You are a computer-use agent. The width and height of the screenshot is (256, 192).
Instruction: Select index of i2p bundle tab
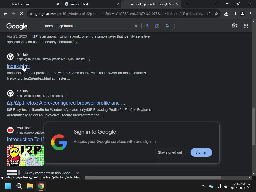[151, 4]
